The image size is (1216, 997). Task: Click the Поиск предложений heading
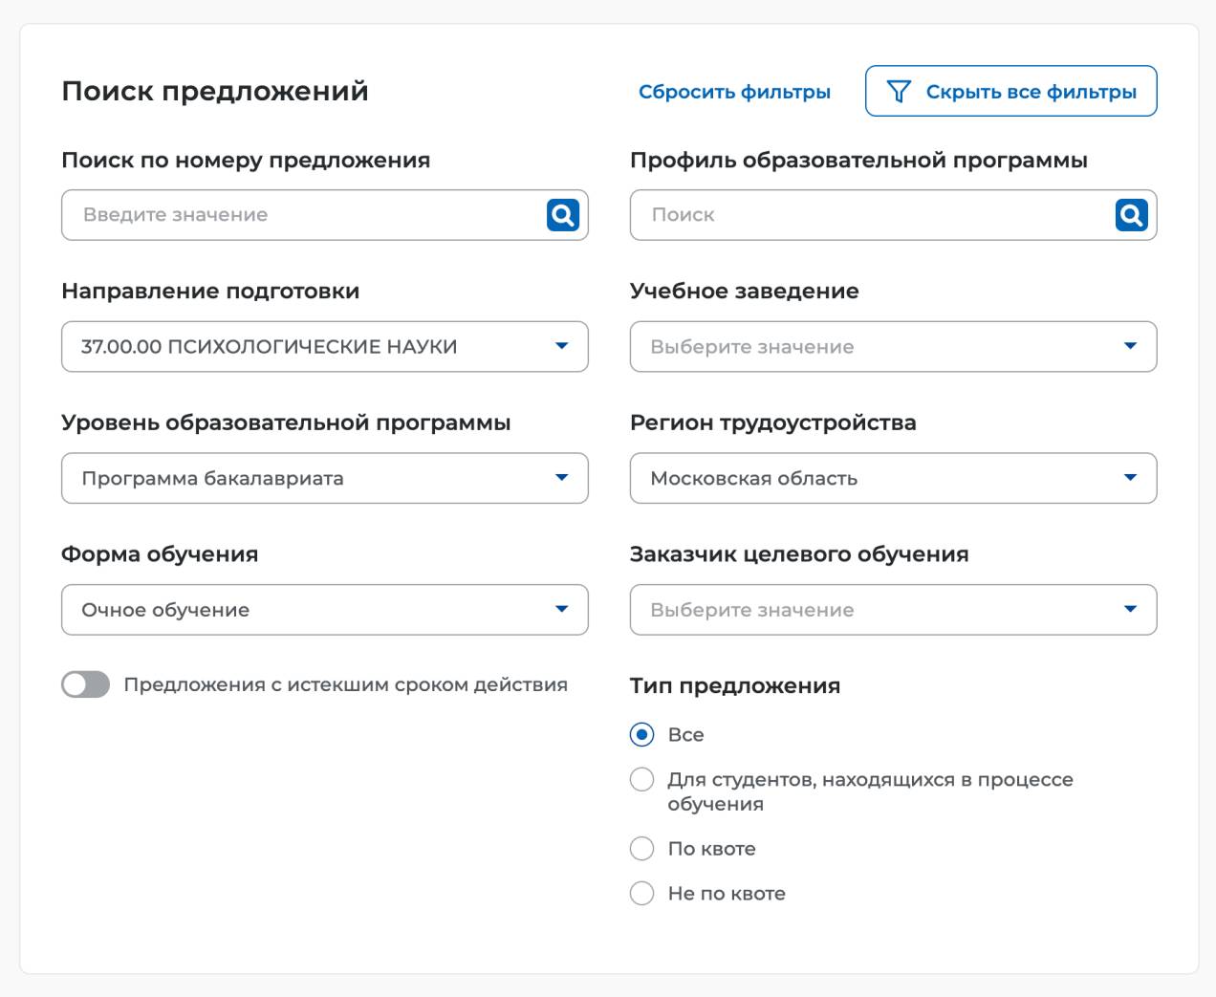215,91
